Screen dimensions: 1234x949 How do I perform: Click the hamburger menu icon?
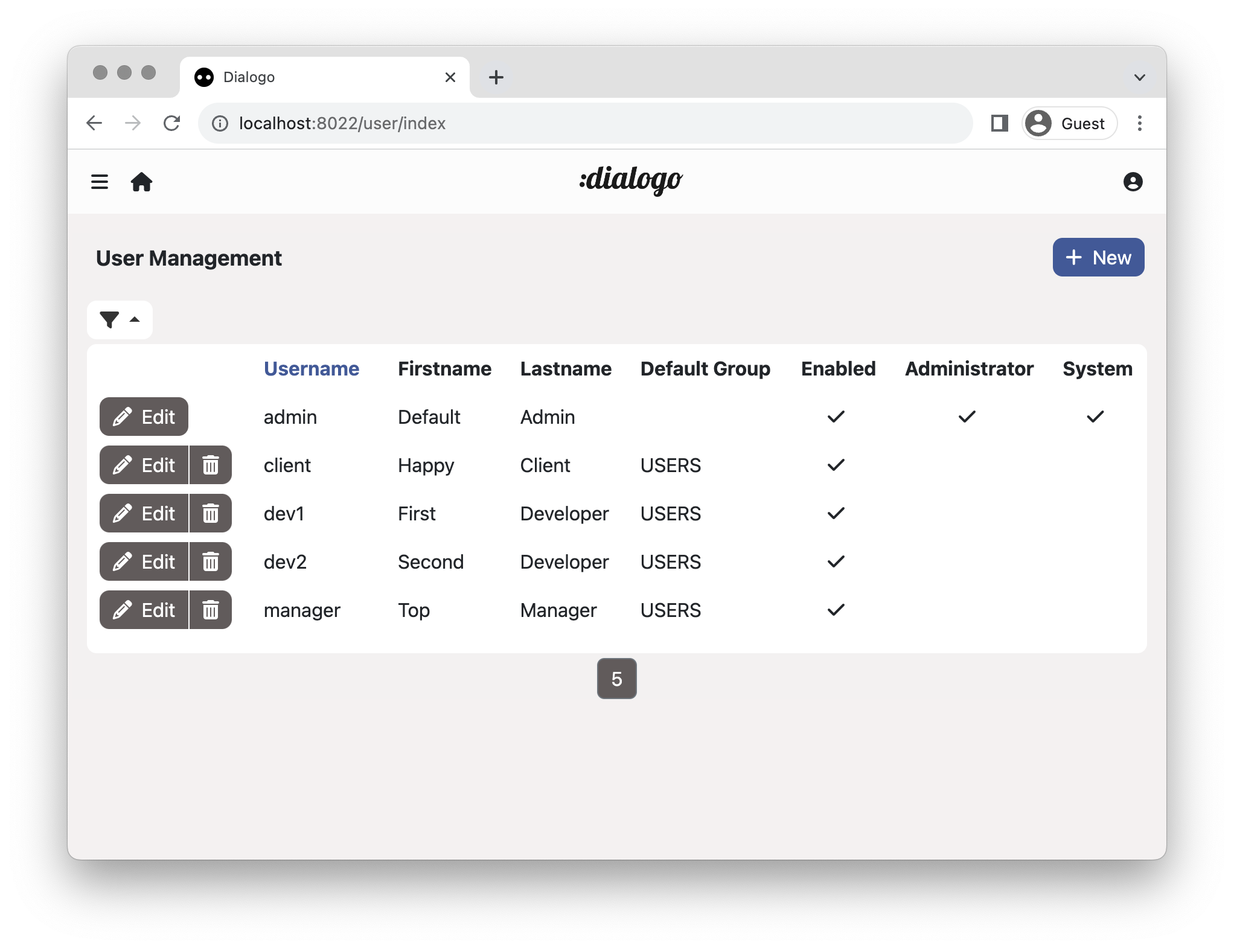tap(100, 182)
